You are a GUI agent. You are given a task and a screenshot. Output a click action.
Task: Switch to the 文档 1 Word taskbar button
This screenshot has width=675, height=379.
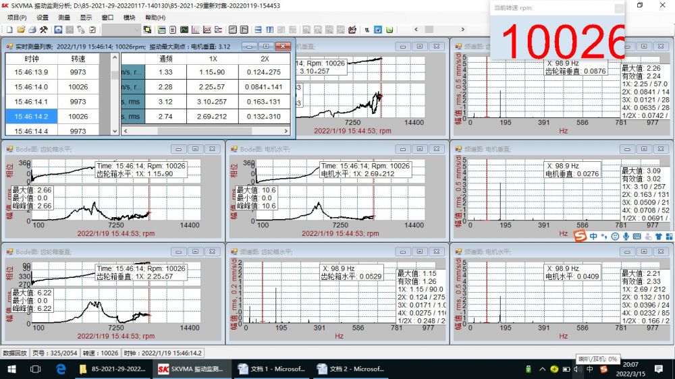(271, 369)
